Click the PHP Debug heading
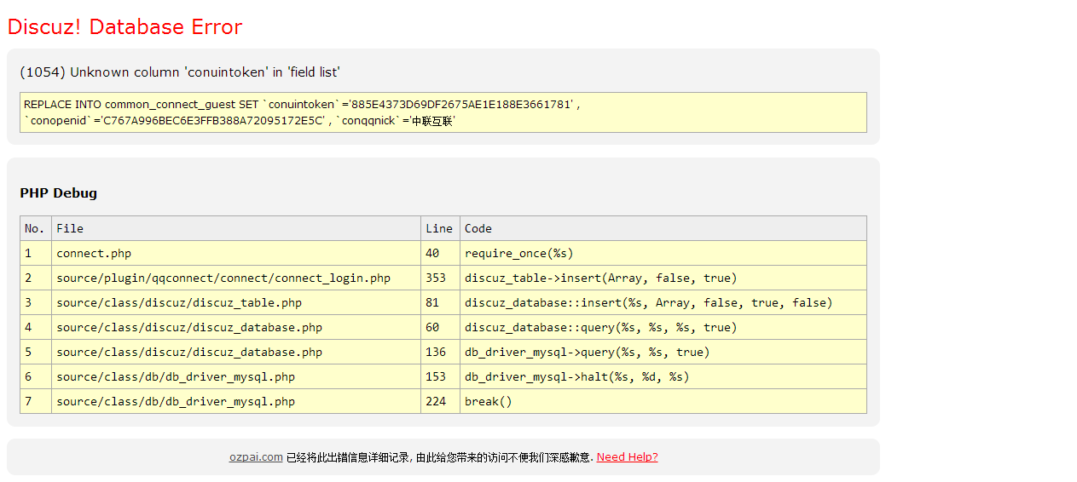The width and height of the screenshot is (1077, 482). coord(59,193)
